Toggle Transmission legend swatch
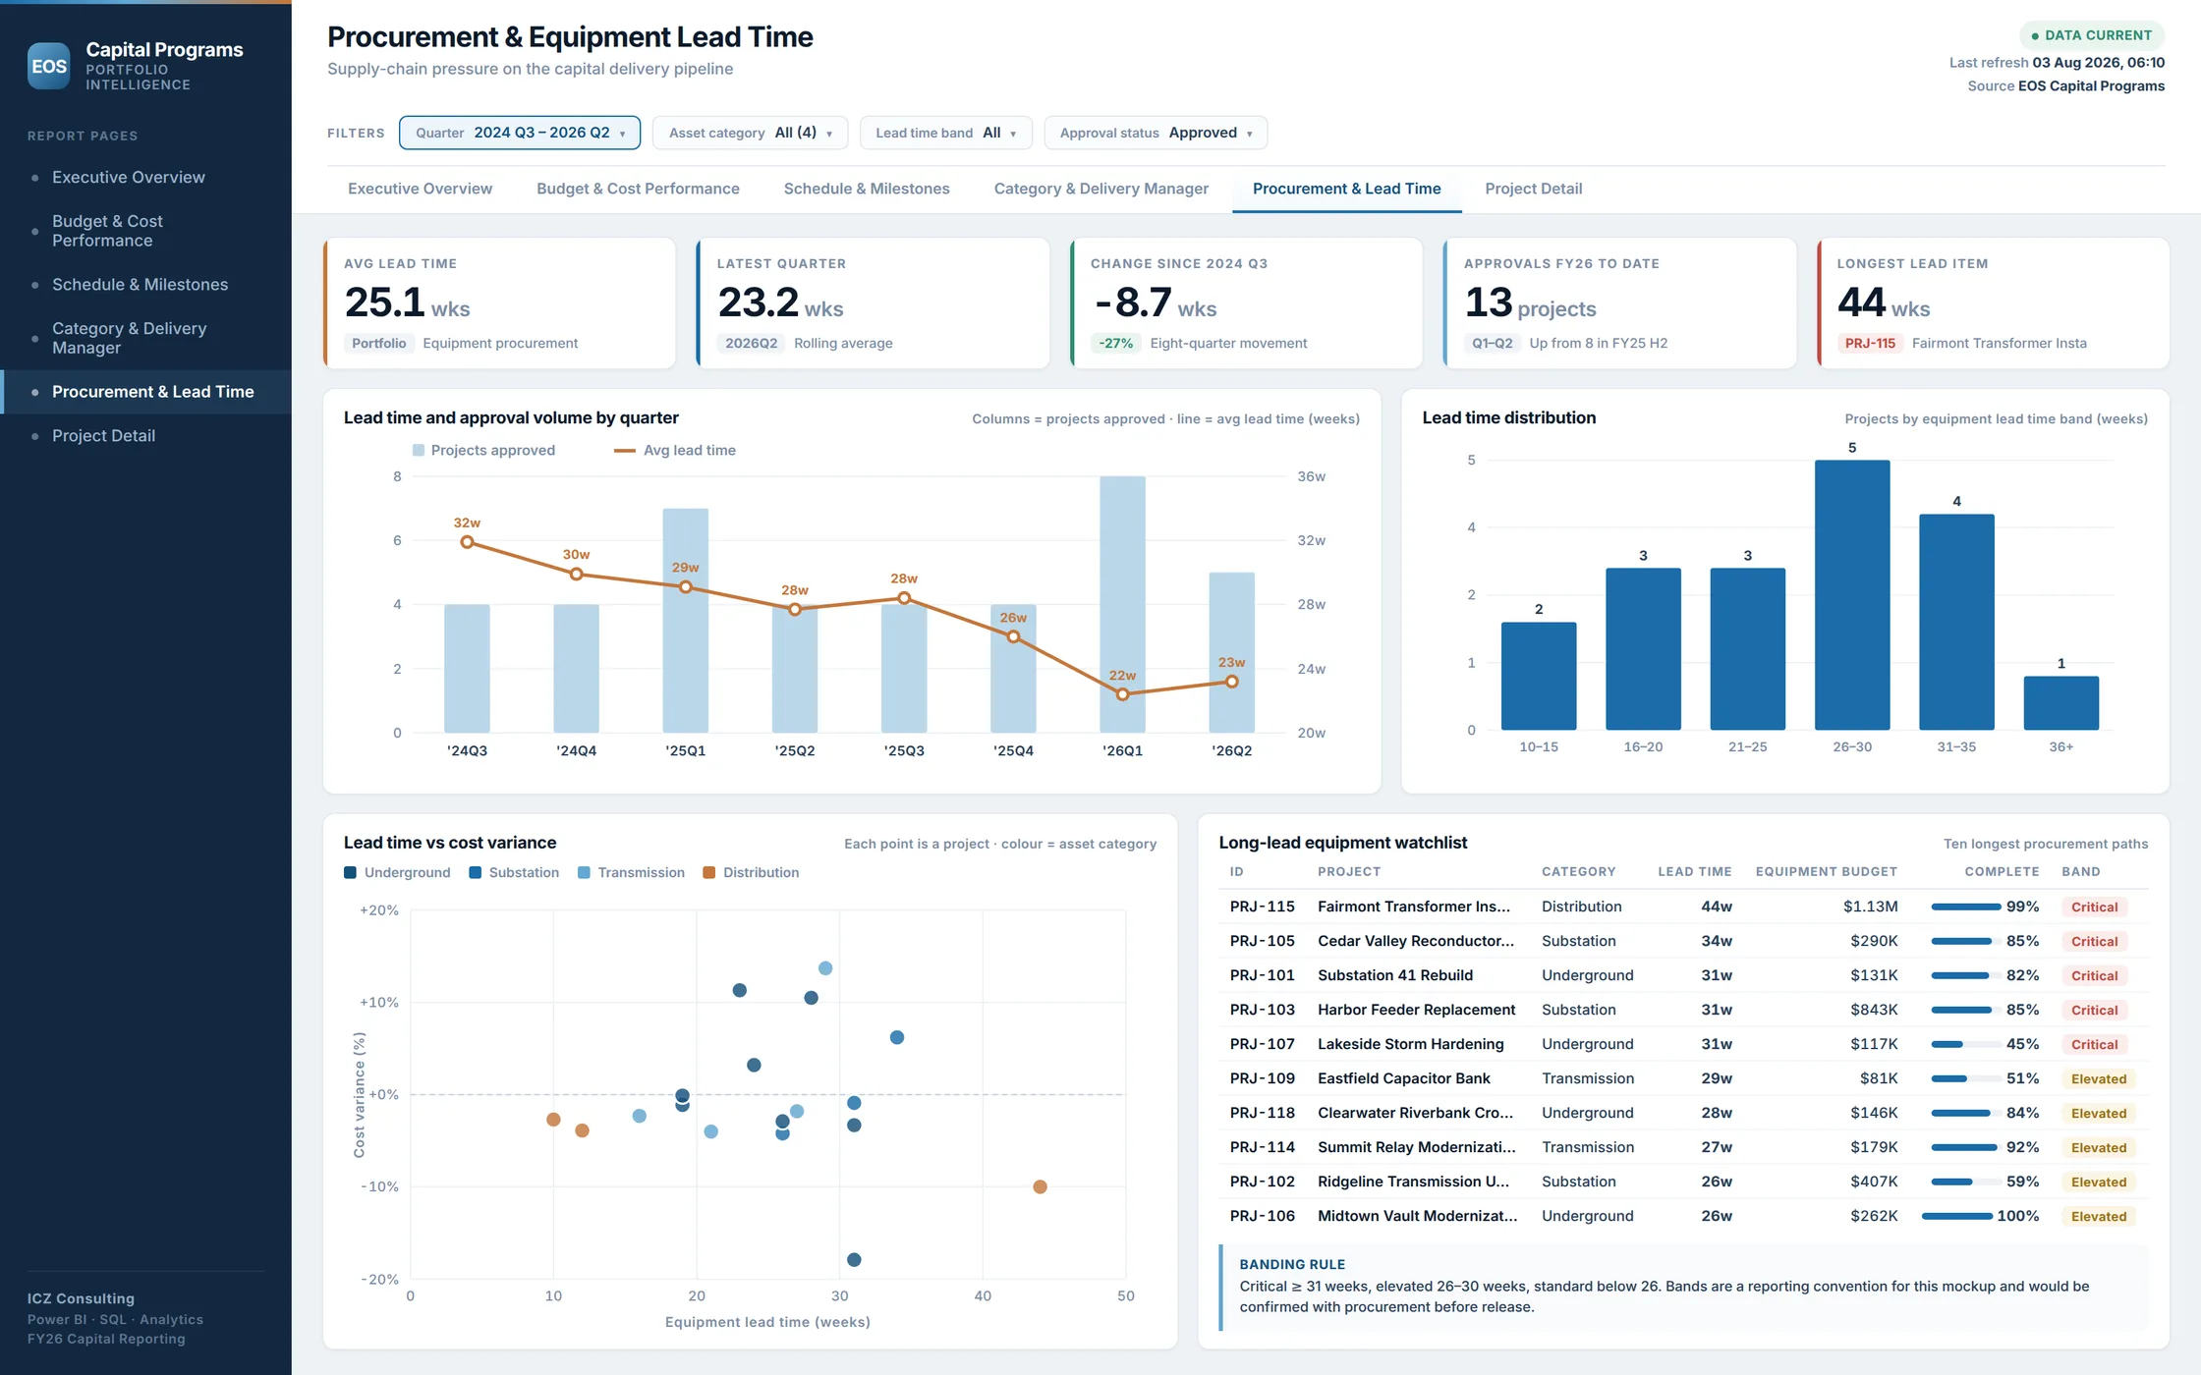 tap(584, 872)
